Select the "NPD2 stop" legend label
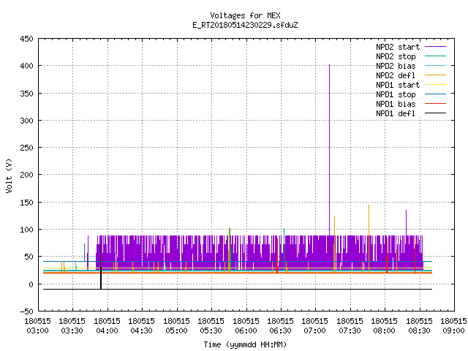 pyautogui.click(x=396, y=56)
